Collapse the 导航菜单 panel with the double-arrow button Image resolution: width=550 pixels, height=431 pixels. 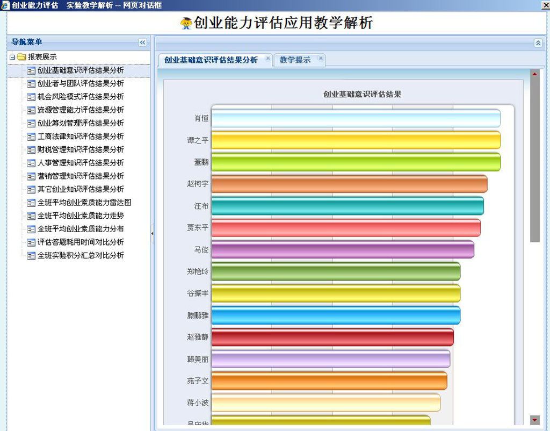[x=142, y=42]
